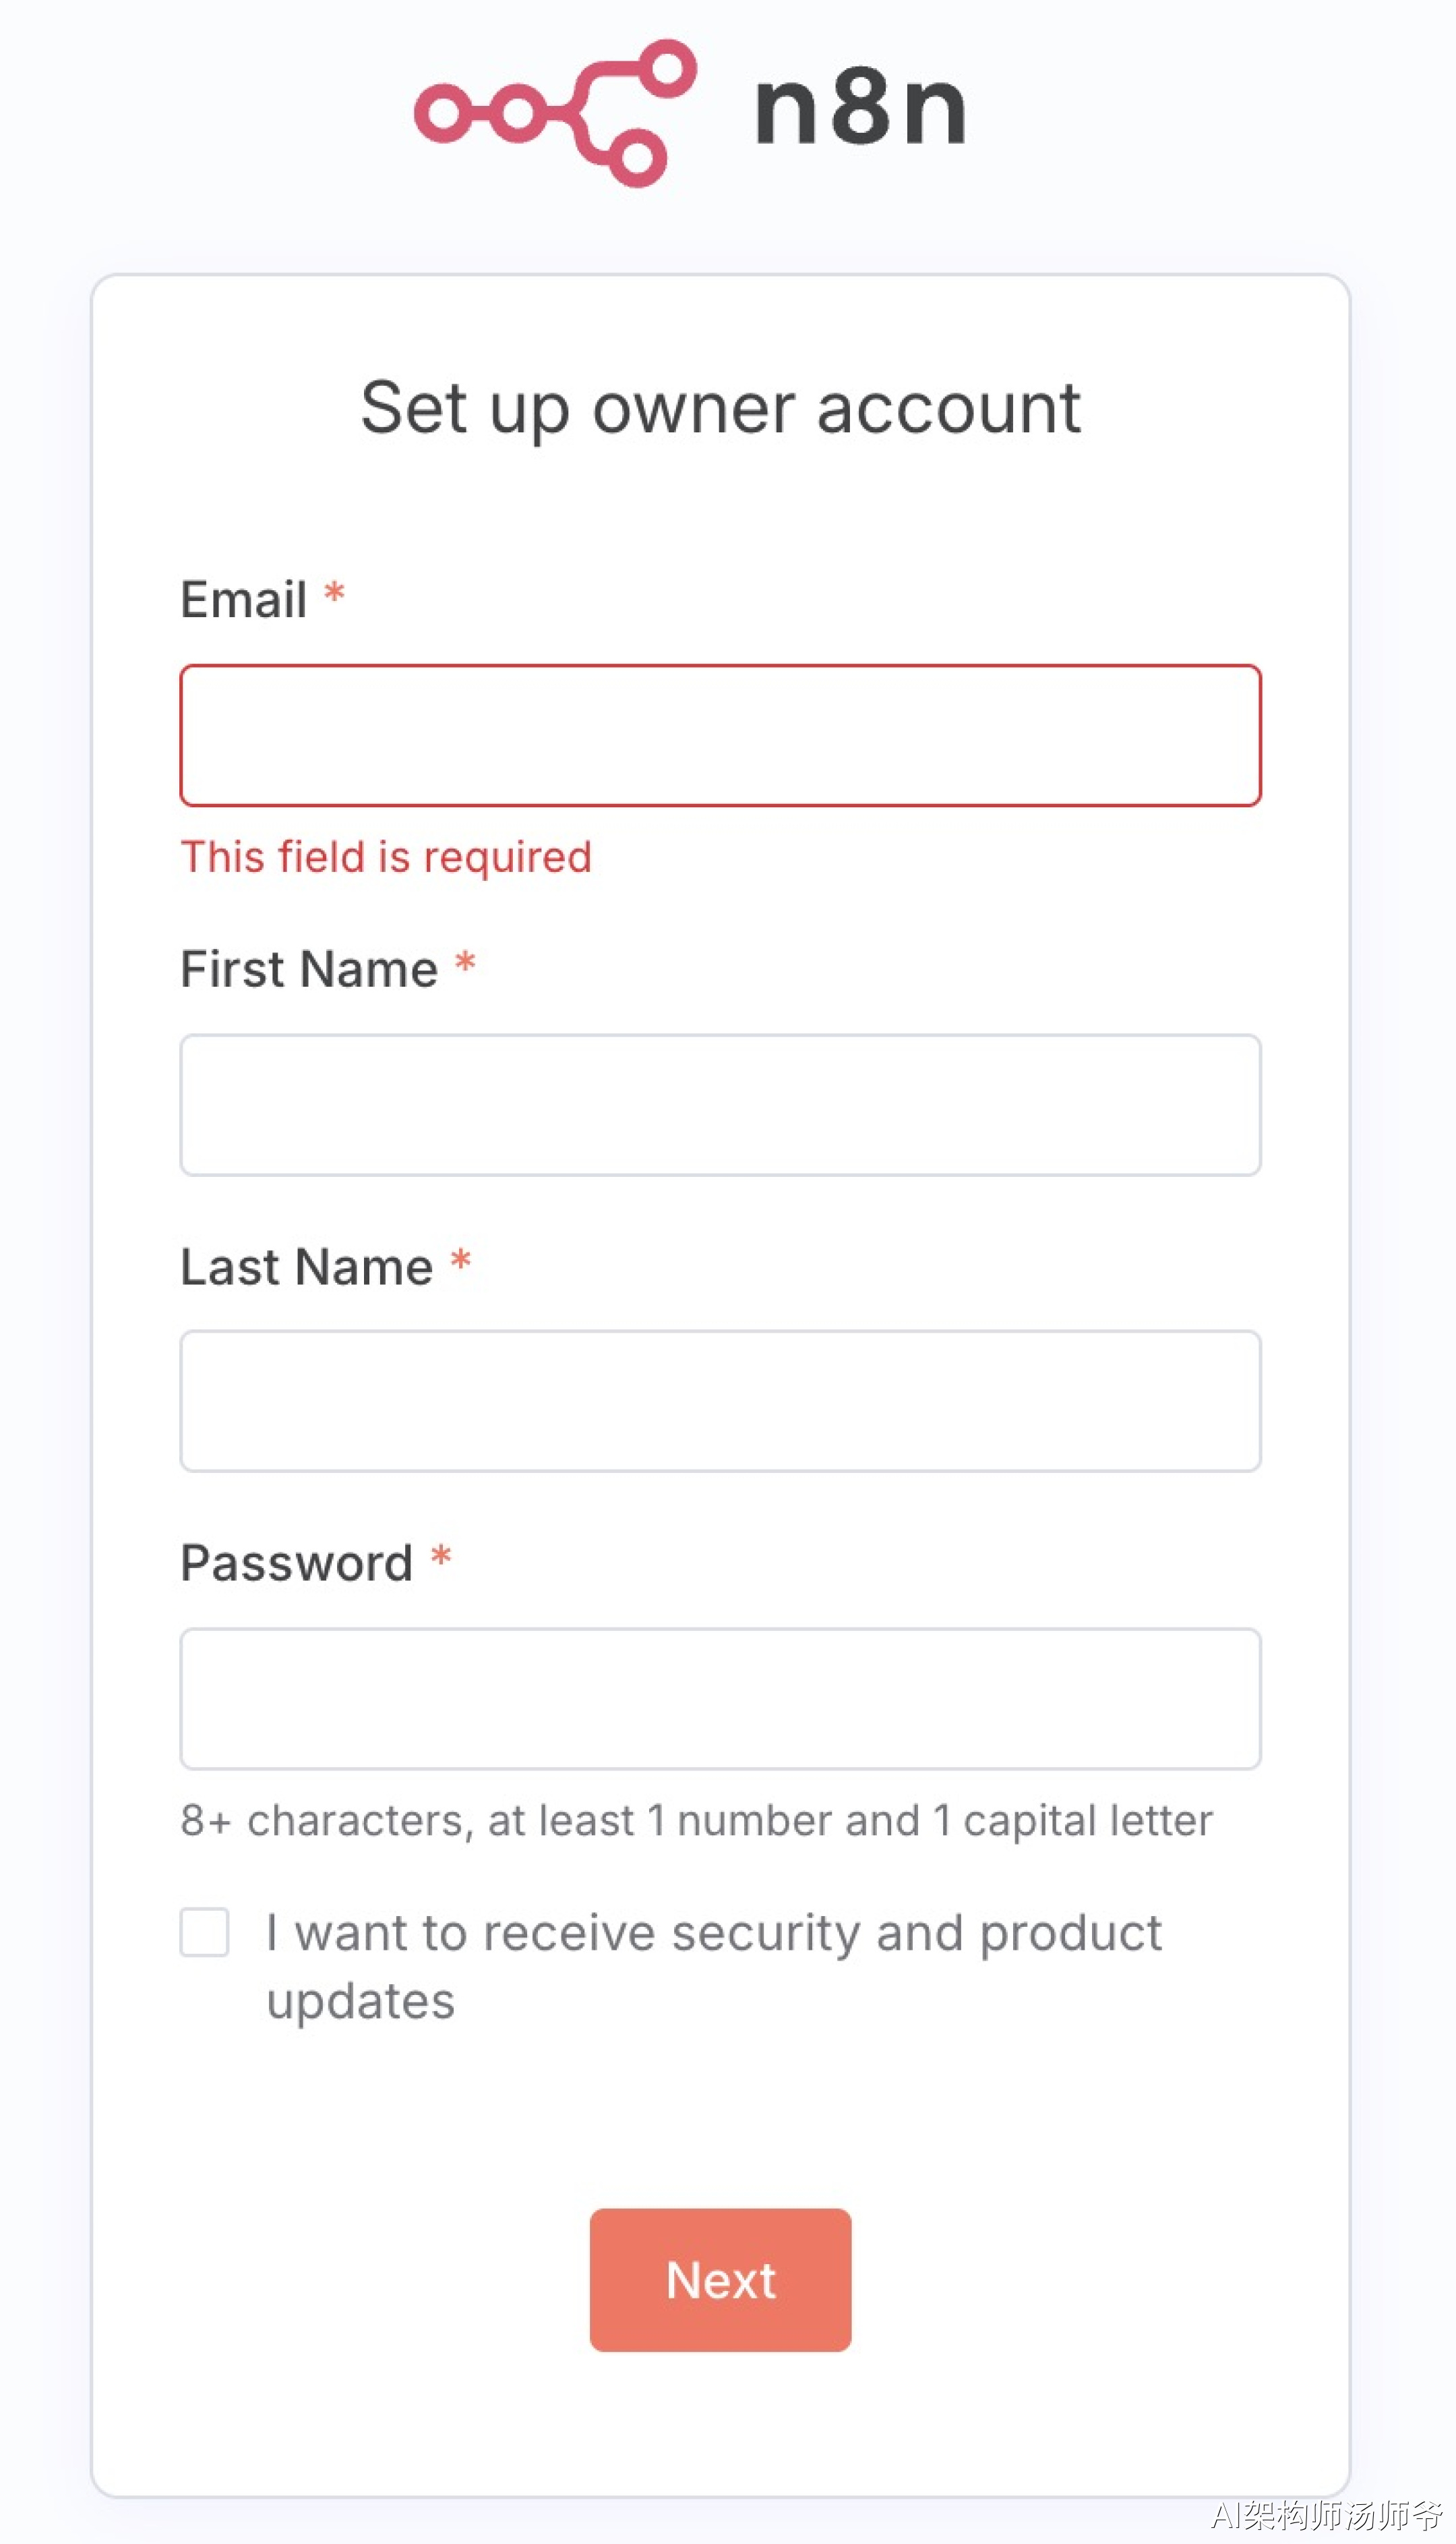Click the "Set up owner account" heading
Image resolution: width=1456 pixels, height=2544 pixels.
(x=720, y=408)
